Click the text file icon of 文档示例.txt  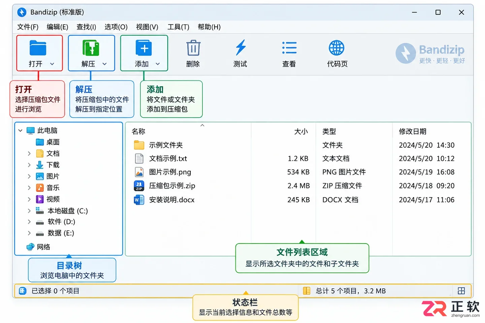coord(139,158)
